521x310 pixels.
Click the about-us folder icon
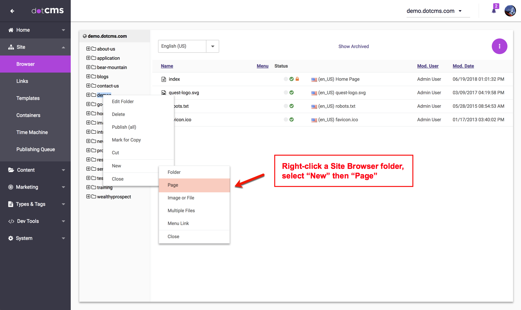pyautogui.click(x=94, y=49)
